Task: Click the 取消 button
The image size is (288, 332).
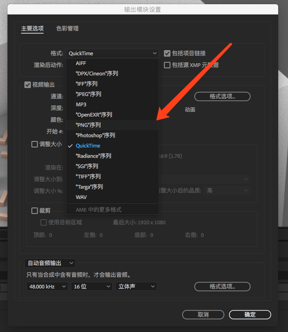Action: (203, 315)
